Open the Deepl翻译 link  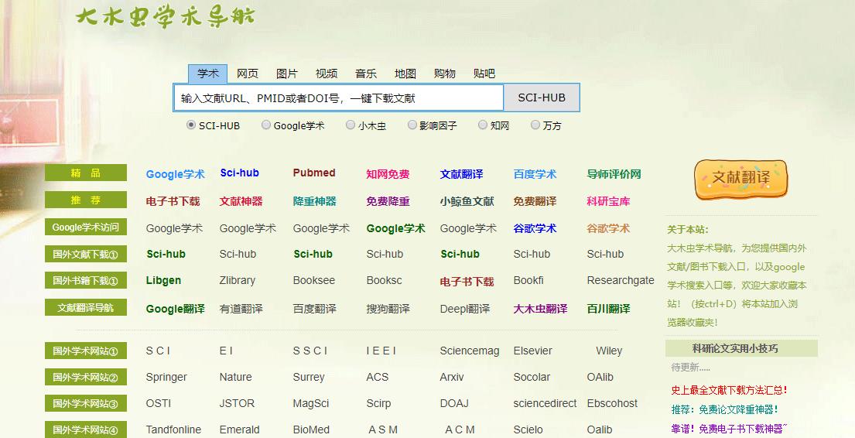pos(465,308)
